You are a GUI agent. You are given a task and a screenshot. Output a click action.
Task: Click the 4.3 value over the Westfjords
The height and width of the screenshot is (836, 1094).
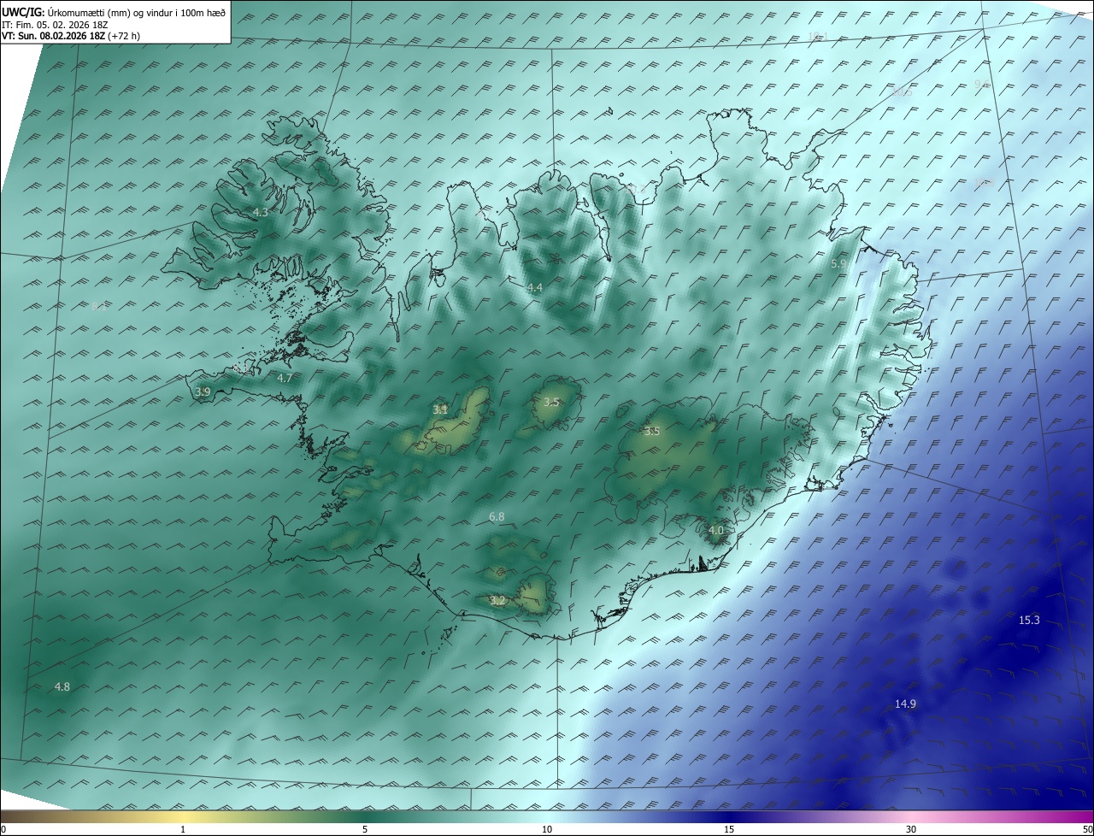coord(261,212)
